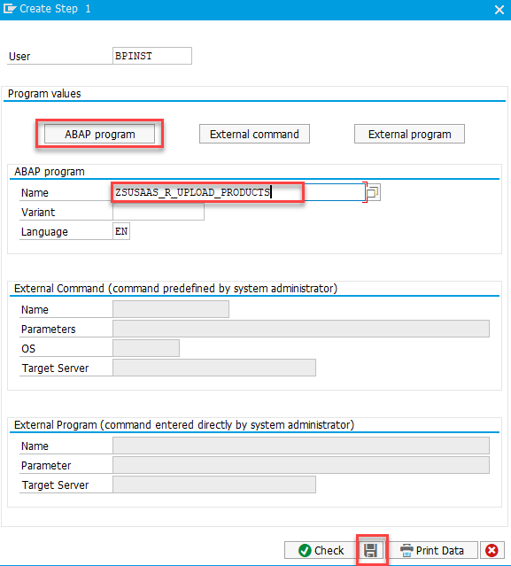Save the step with the floppy disk icon
This screenshot has height=566, width=511.
[x=370, y=550]
